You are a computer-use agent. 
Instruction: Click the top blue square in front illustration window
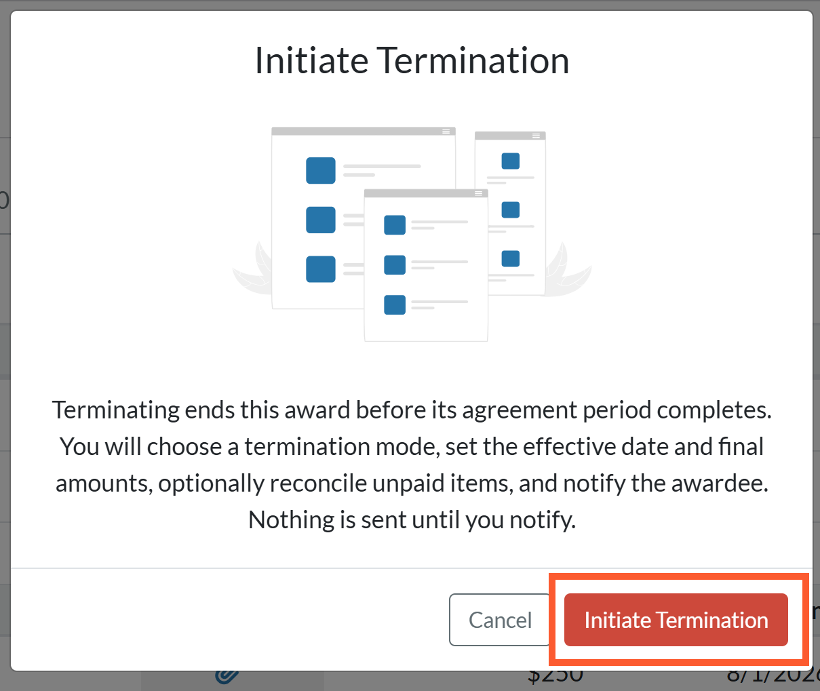395,225
